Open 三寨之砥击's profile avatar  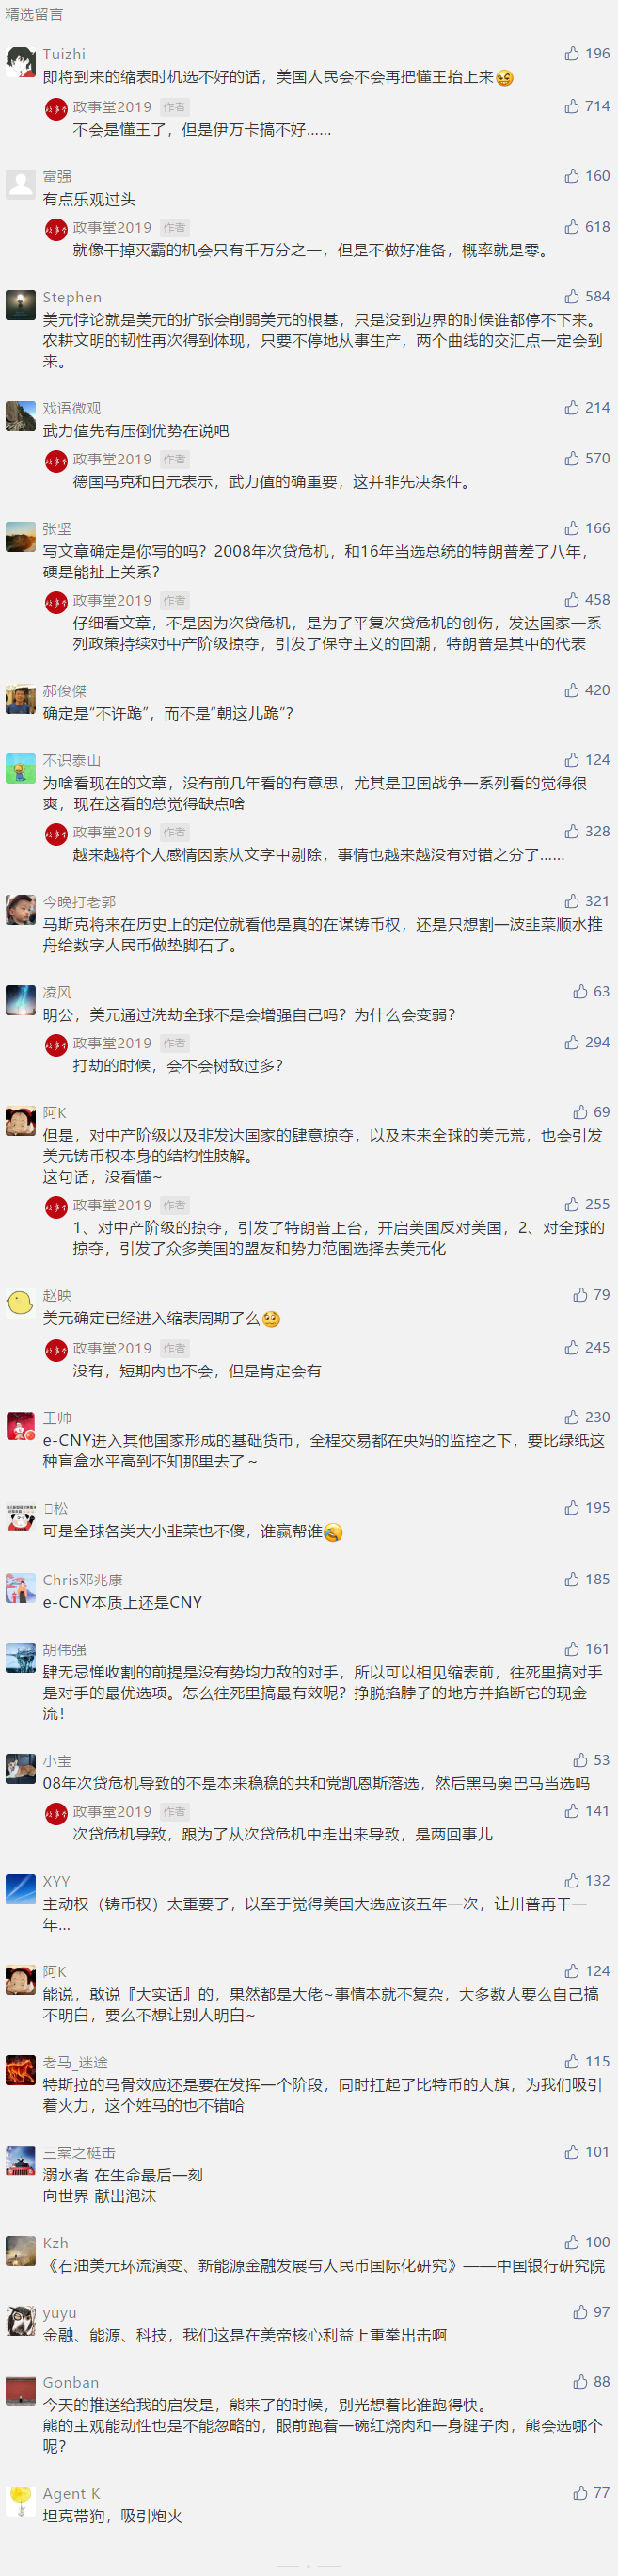(21, 2160)
